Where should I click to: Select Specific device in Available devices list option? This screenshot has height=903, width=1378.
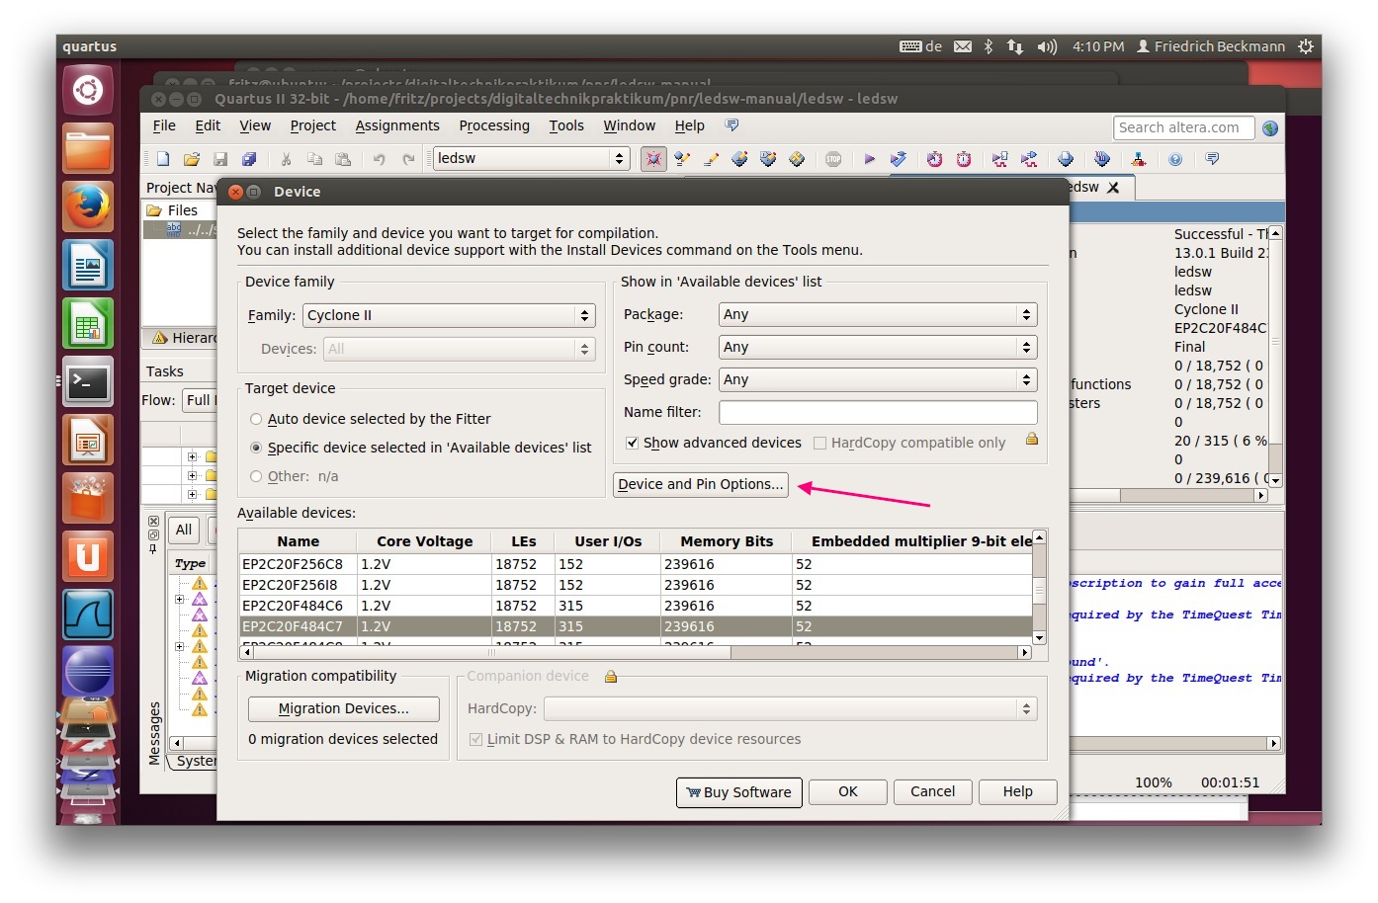[257, 448]
